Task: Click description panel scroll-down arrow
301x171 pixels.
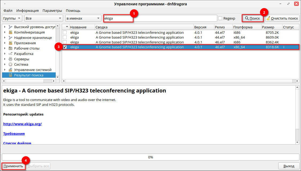Action: click(297, 142)
